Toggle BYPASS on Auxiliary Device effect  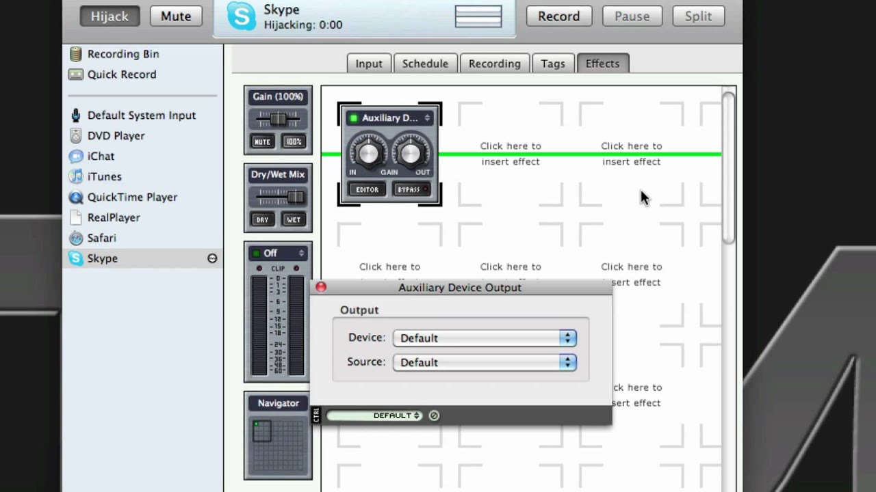pos(411,189)
